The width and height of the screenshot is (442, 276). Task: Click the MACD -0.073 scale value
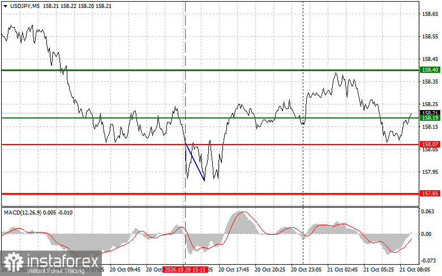pyautogui.click(x=428, y=261)
